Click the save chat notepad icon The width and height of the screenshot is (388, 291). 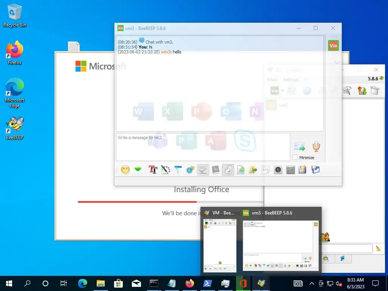click(x=302, y=170)
